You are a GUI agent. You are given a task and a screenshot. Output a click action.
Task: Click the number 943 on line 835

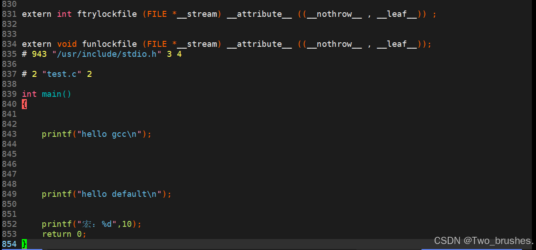point(39,54)
